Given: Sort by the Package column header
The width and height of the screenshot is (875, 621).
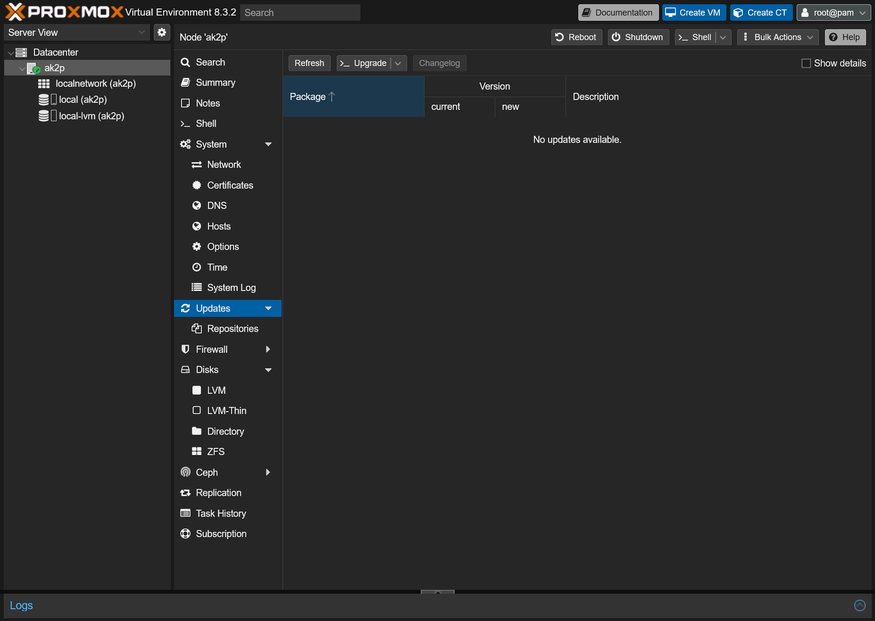Looking at the screenshot, I should pos(353,97).
